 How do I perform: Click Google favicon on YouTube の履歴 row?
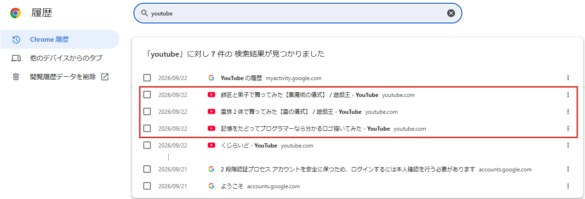[211, 78]
